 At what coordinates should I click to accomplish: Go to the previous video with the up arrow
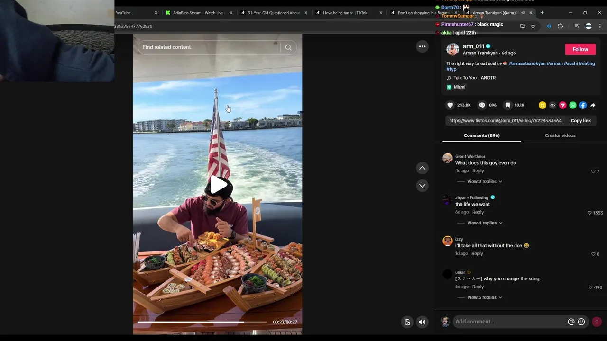pyautogui.click(x=422, y=168)
